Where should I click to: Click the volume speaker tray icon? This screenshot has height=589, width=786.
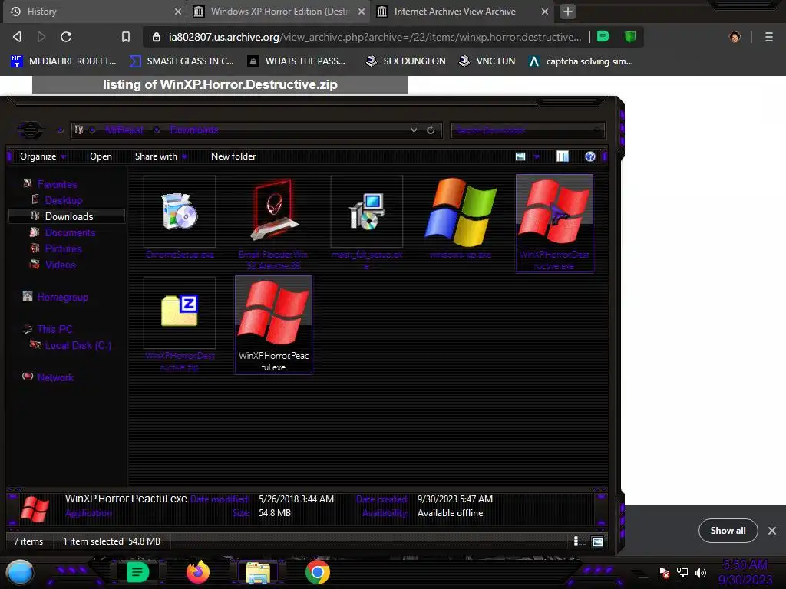pyautogui.click(x=700, y=572)
